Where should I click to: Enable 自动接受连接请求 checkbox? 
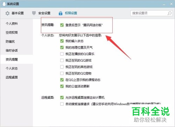point(62,104)
